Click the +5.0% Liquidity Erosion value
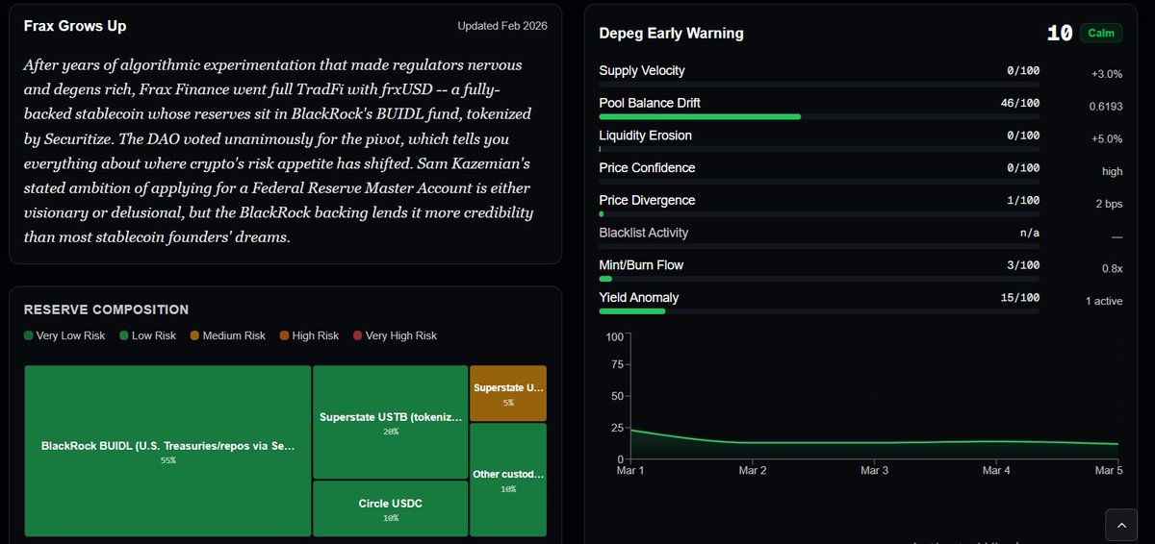This screenshot has height=544, width=1155. (1107, 139)
